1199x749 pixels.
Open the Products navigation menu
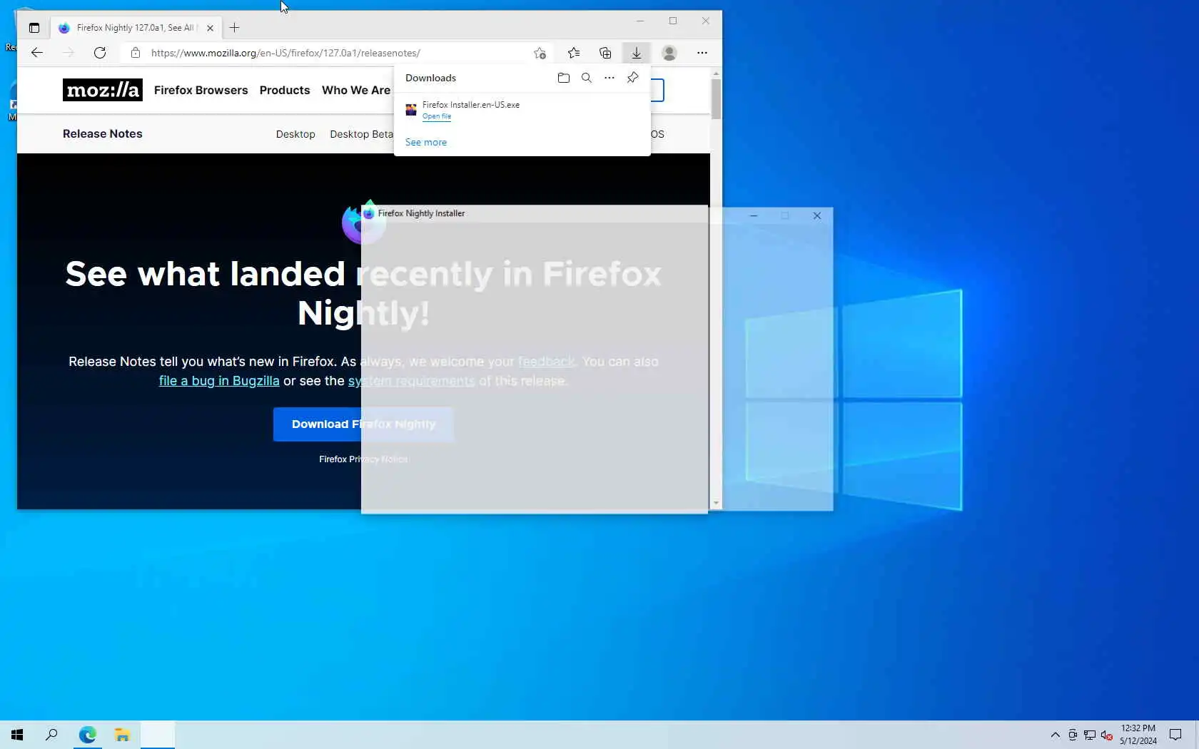285,90
